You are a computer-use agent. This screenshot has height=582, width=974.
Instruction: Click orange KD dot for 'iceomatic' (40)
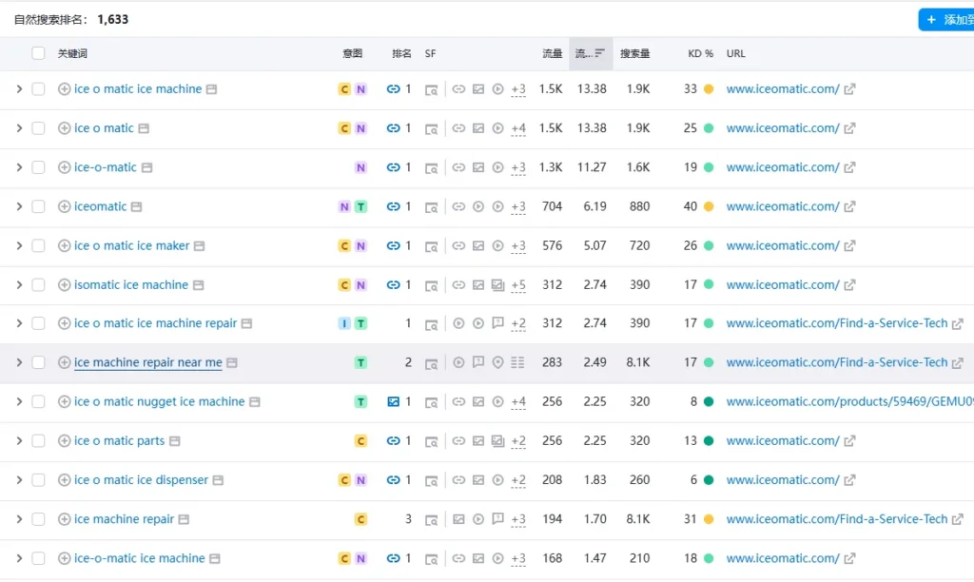click(x=708, y=206)
